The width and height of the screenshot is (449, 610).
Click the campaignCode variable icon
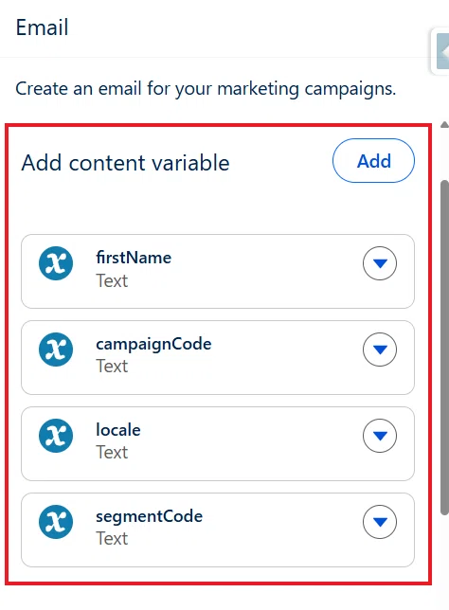pyautogui.click(x=56, y=350)
